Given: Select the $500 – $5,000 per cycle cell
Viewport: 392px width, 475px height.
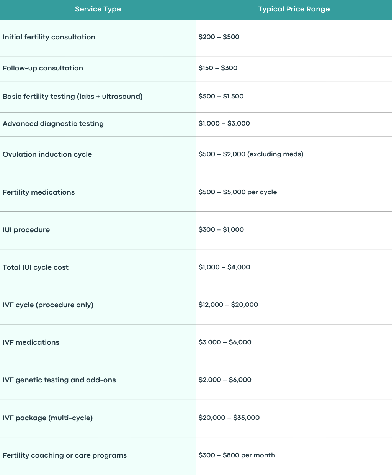Looking at the screenshot, I should click(294, 193).
